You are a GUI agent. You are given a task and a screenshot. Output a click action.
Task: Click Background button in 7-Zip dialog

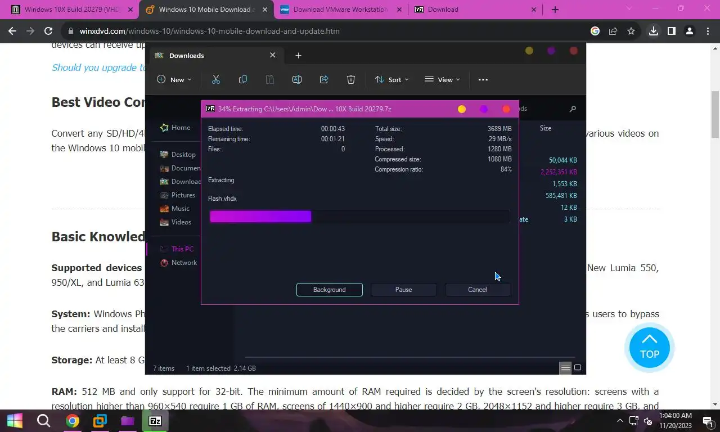coord(330,290)
